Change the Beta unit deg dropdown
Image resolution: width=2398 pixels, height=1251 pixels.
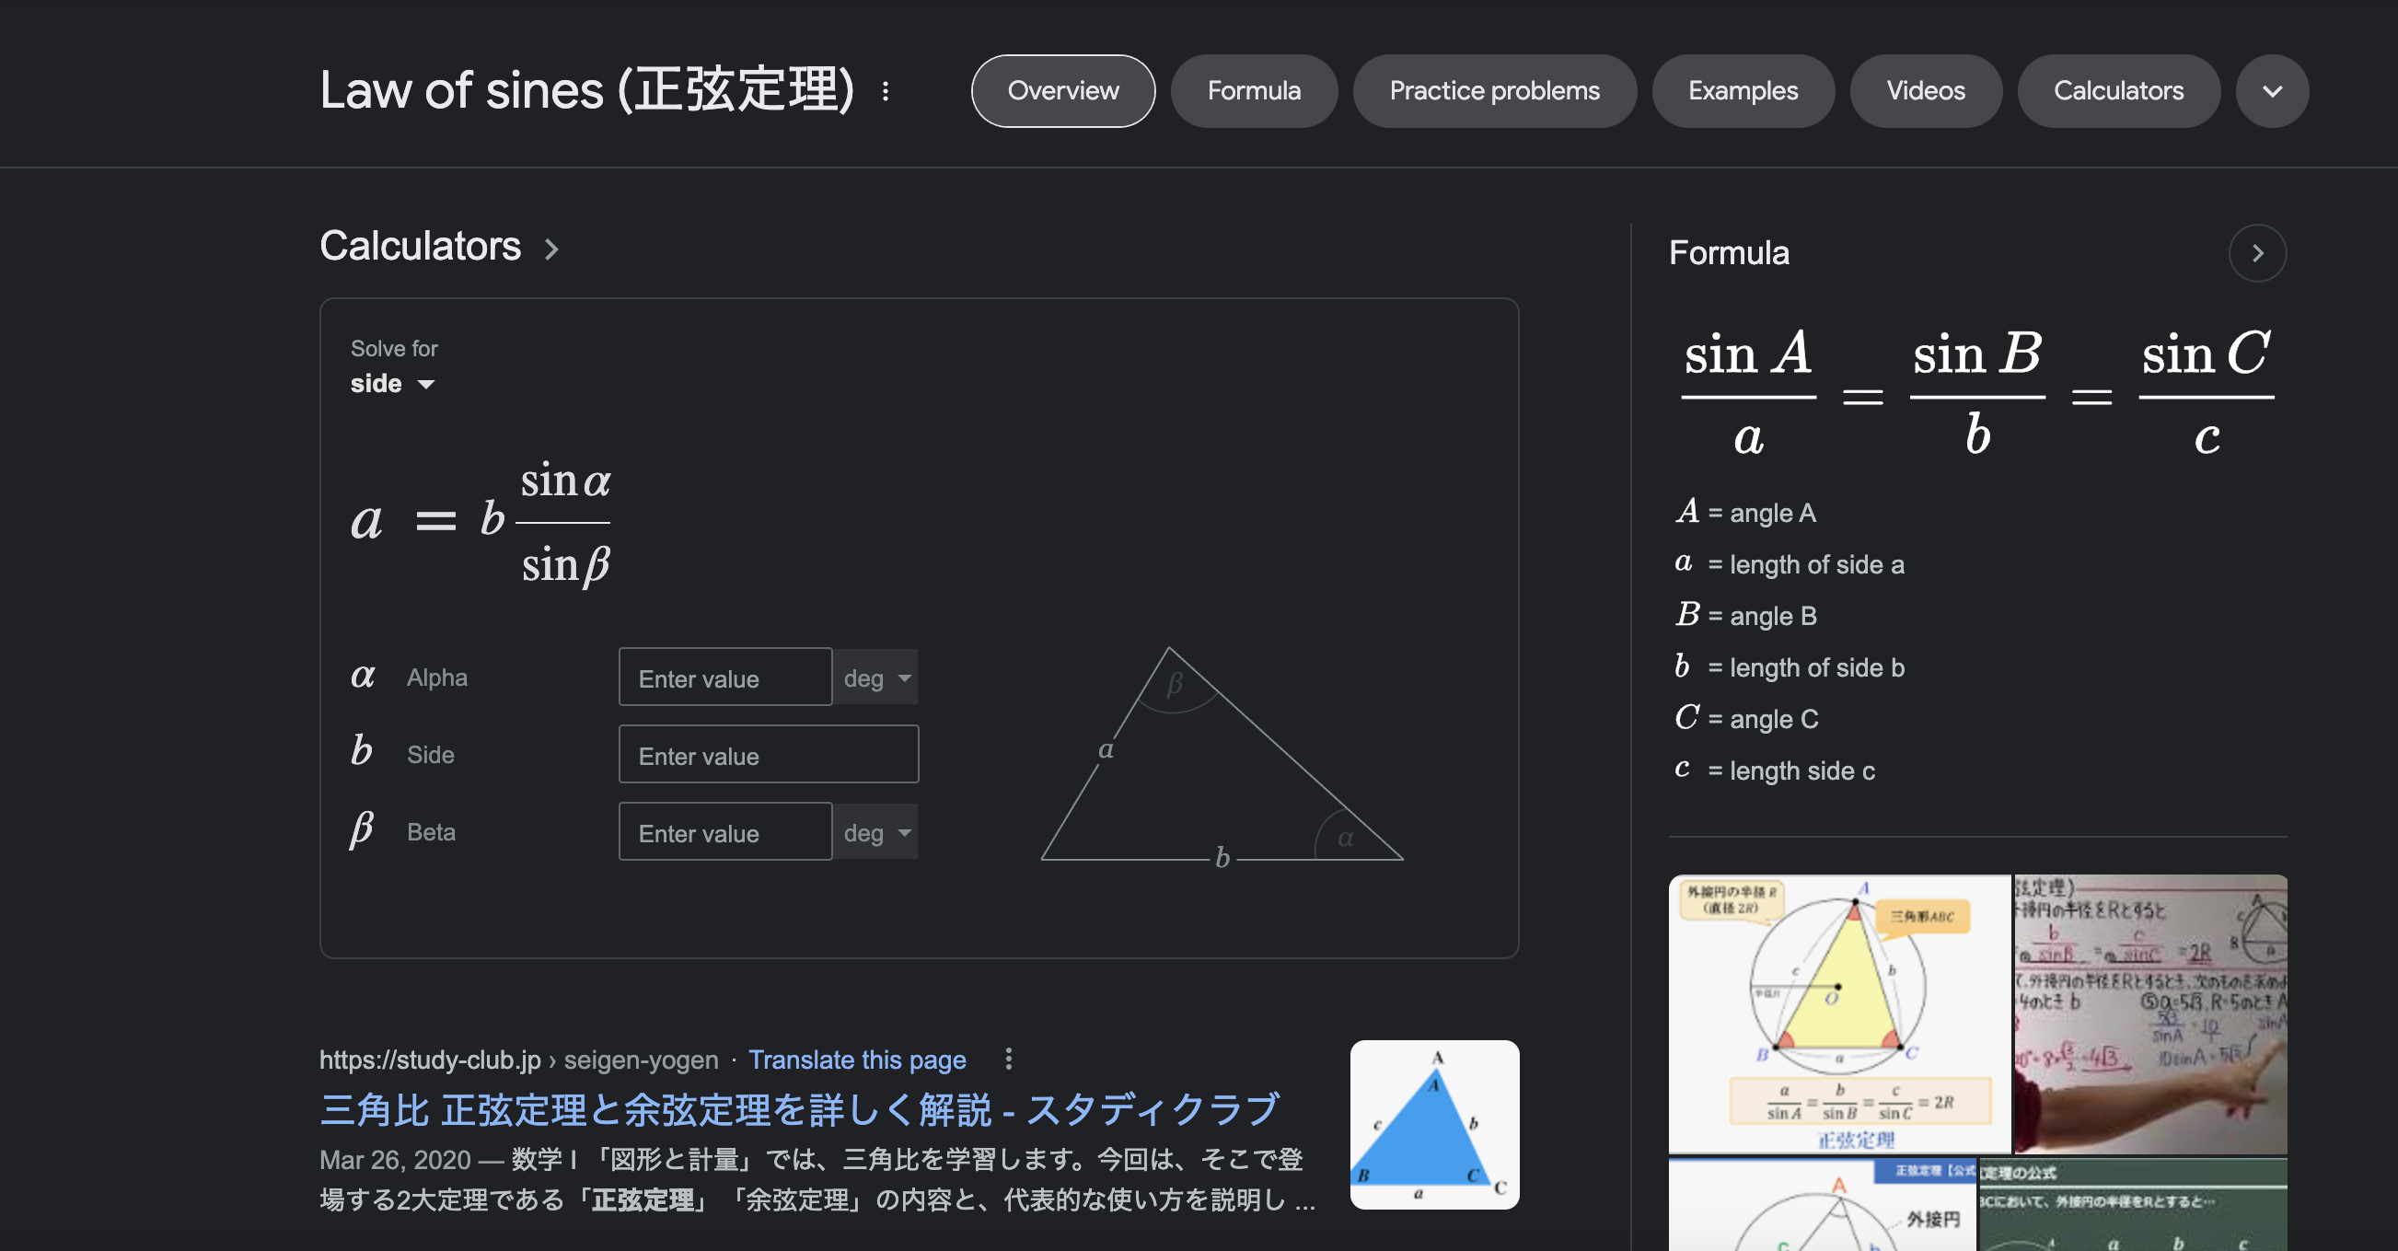(x=876, y=832)
